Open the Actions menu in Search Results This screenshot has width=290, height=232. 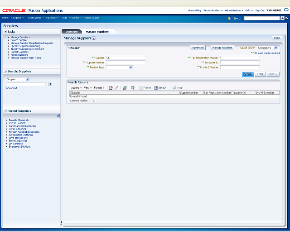pos(76,88)
